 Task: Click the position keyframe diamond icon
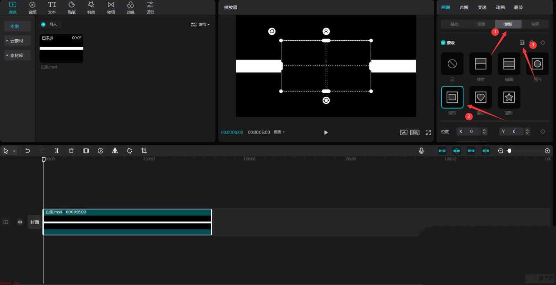pos(543,132)
